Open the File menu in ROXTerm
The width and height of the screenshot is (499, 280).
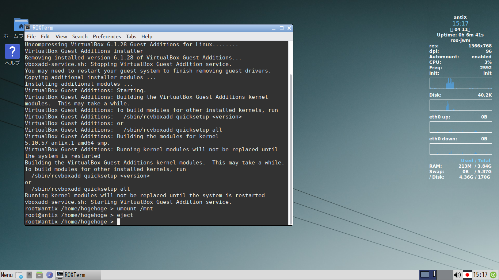pyautogui.click(x=31, y=36)
